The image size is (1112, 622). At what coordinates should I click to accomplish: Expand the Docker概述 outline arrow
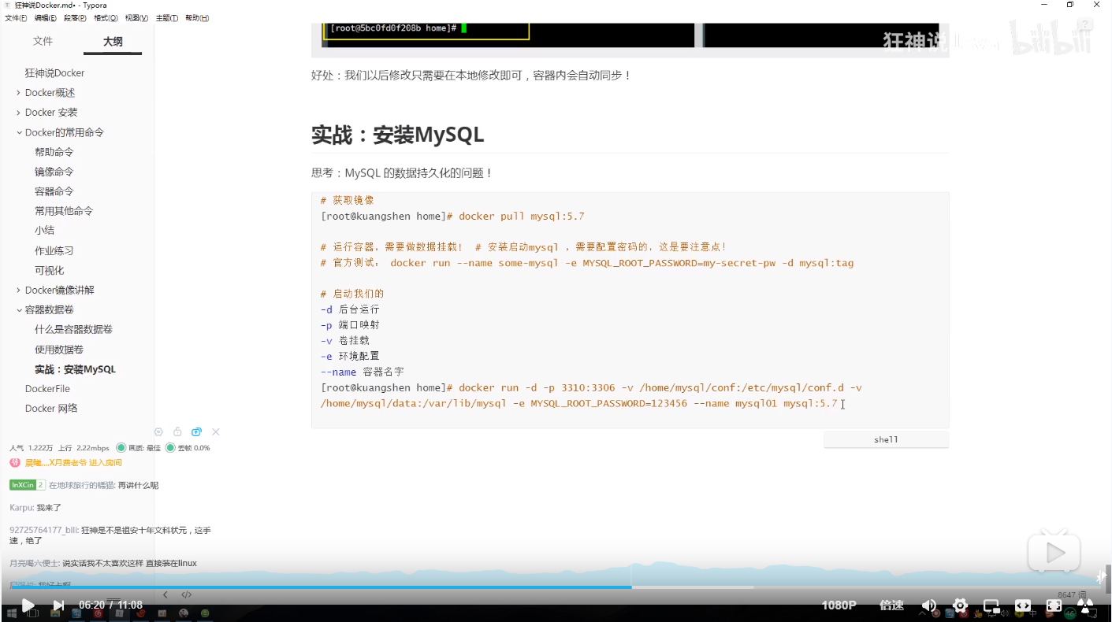point(19,93)
